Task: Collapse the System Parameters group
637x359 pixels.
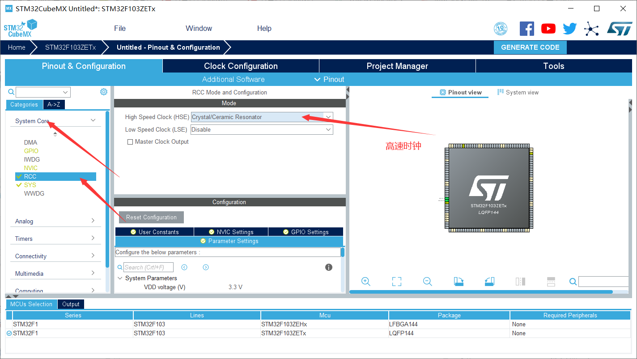Action: (120, 278)
